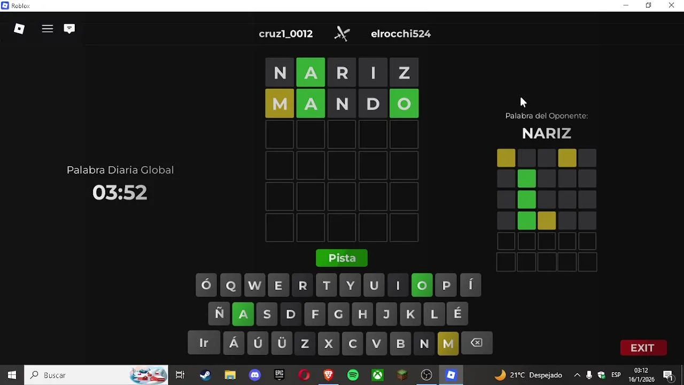Open the Windows Start menu
The image size is (684, 385).
tap(12, 375)
